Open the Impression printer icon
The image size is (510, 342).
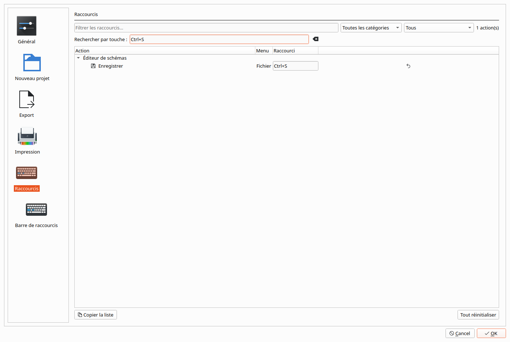tap(27, 136)
